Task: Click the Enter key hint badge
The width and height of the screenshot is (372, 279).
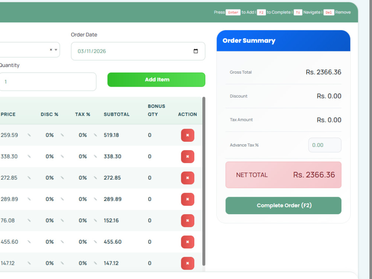Action: pos(233,12)
